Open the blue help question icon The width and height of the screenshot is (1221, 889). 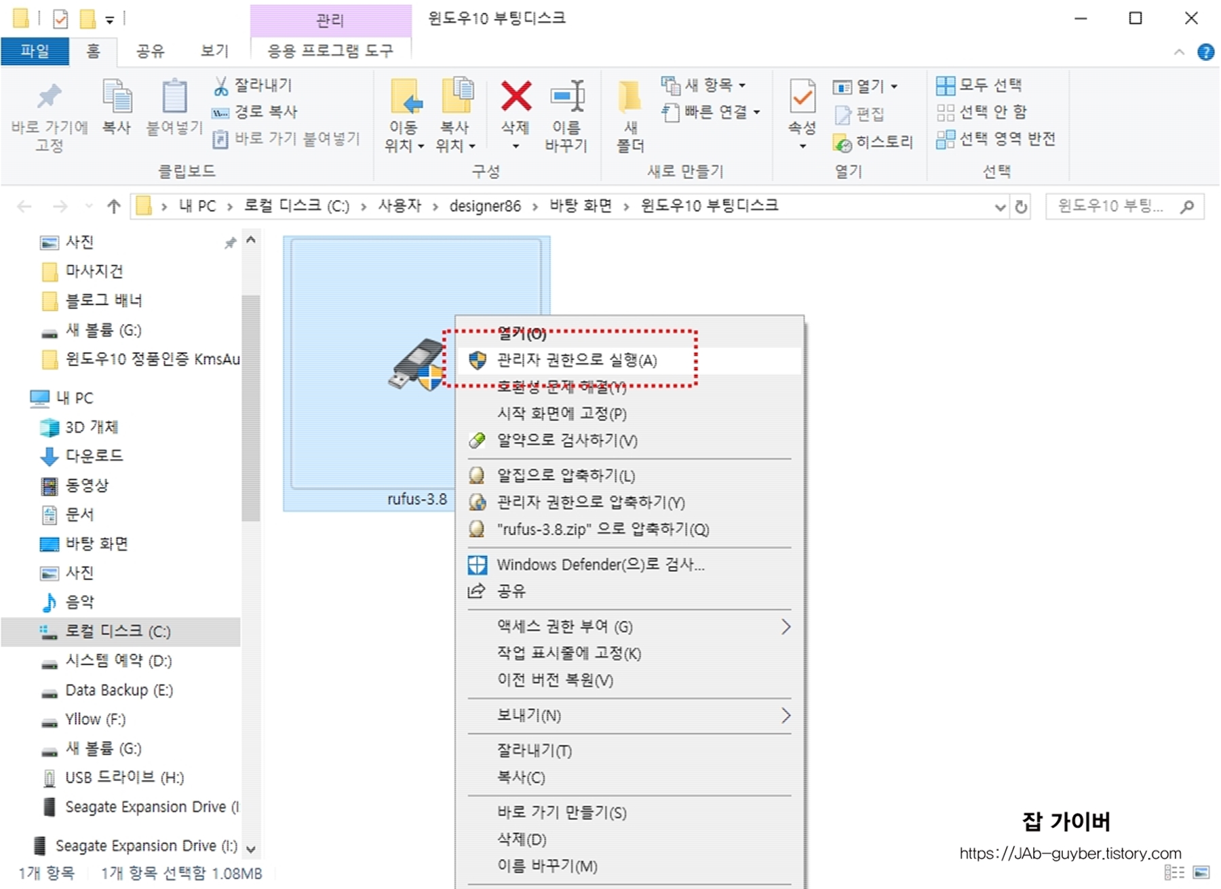pyautogui.click(x=1205, y=52)
